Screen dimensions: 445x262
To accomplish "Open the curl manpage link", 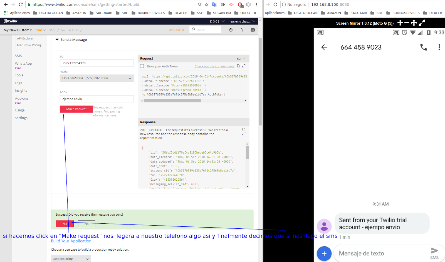I will click(x=214, y=66).
